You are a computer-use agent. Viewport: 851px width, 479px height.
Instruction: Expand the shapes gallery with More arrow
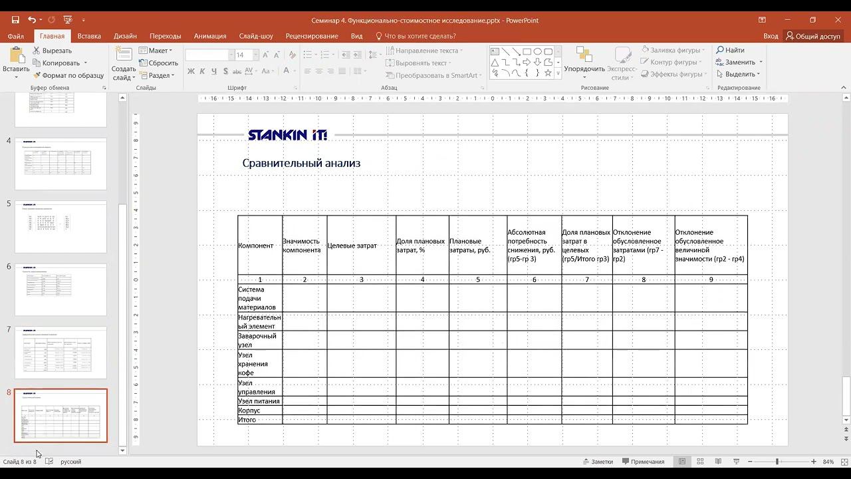558,73
